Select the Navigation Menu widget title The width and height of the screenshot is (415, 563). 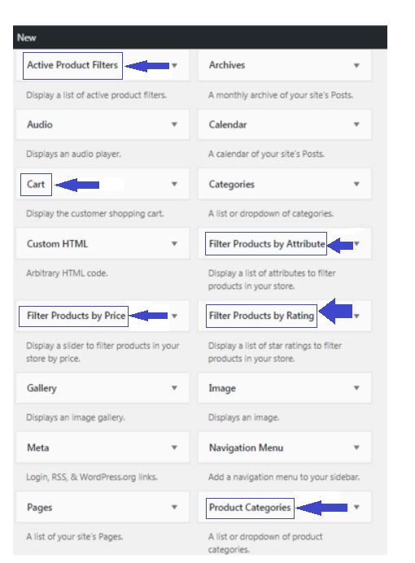point(247,447)
